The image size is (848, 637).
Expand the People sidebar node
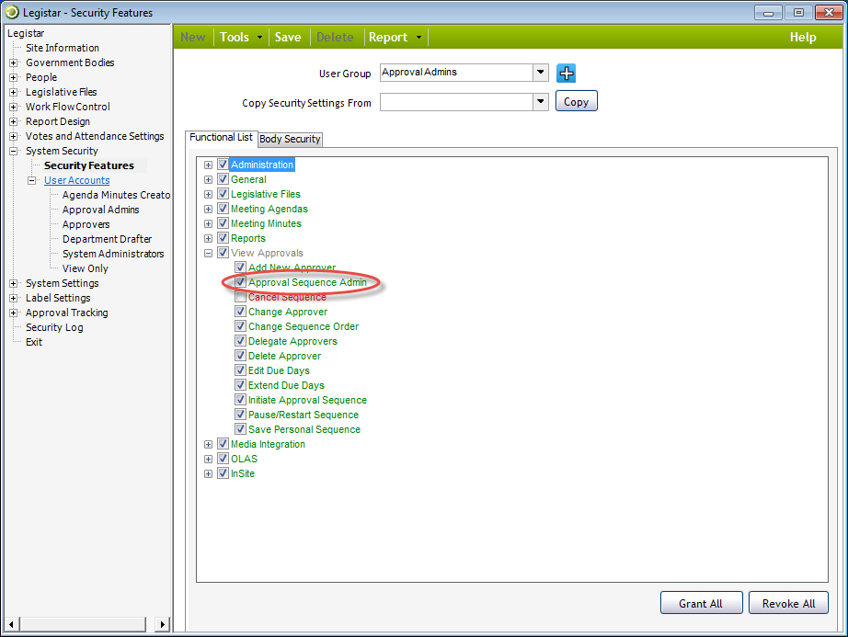click(14, 77)
